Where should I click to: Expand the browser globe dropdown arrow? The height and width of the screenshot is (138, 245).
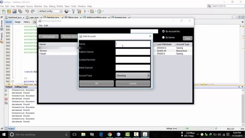point(70,11)
